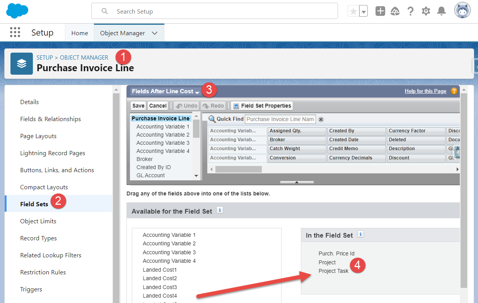Click the Cancel button

tap(158, 106)
